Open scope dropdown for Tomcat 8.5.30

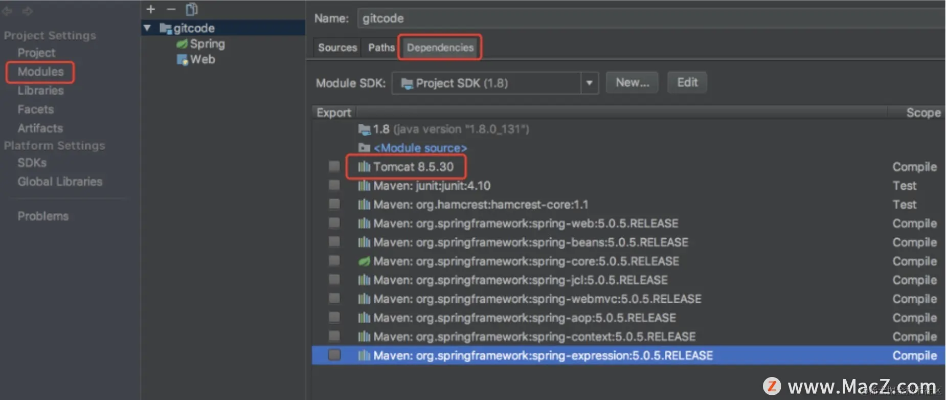(914, 167)
